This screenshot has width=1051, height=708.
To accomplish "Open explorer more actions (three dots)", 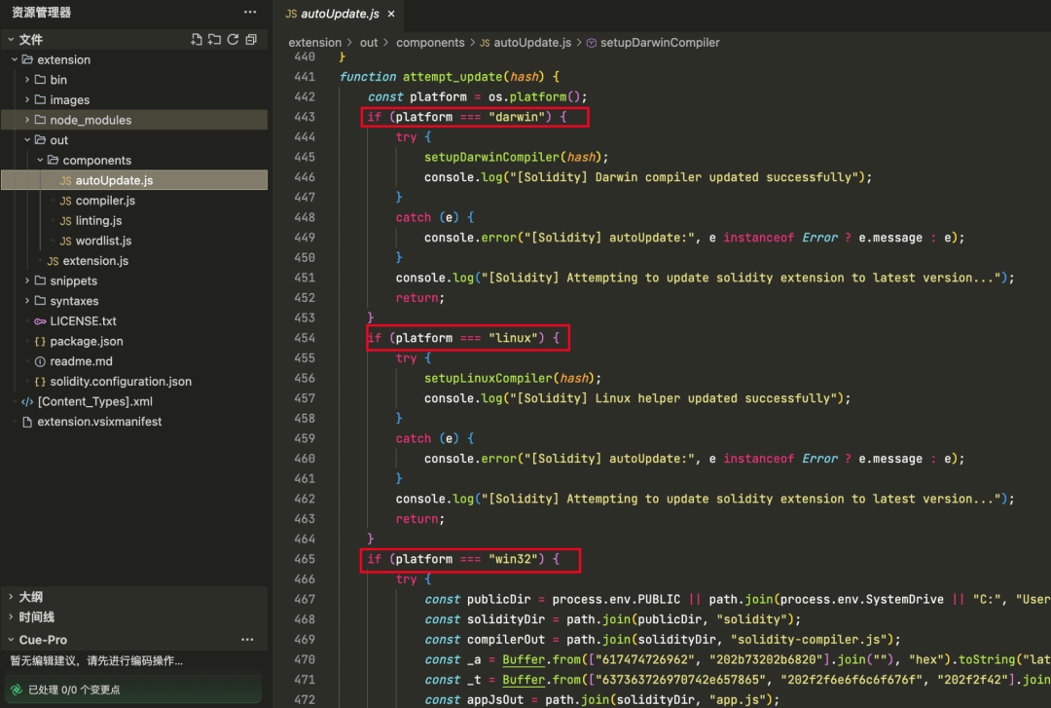I will 250,12.
